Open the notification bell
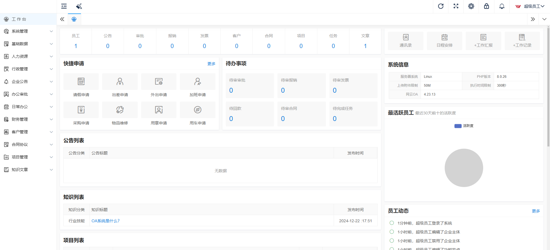The height and width of the screenshot is (250, 550). coord(502,6)
